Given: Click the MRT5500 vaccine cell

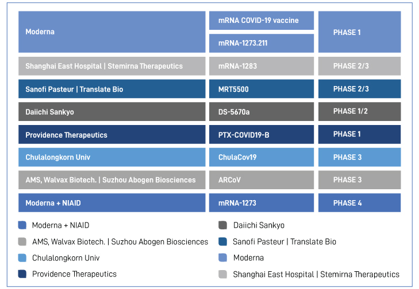Looking at the screenshot, I should [262, 89].
